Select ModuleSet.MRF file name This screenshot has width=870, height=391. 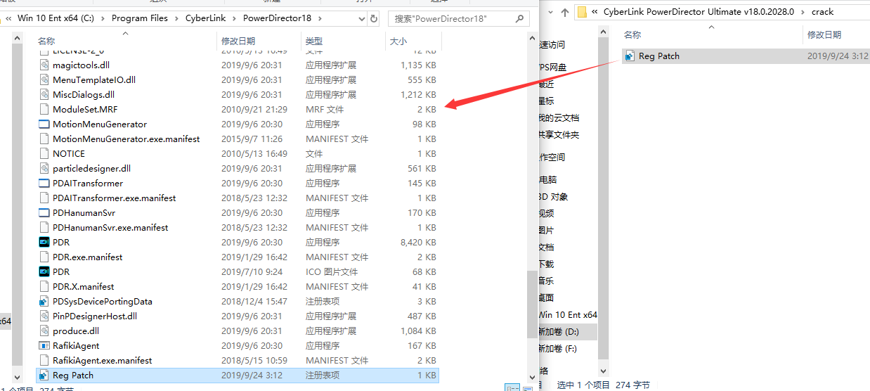85,109
